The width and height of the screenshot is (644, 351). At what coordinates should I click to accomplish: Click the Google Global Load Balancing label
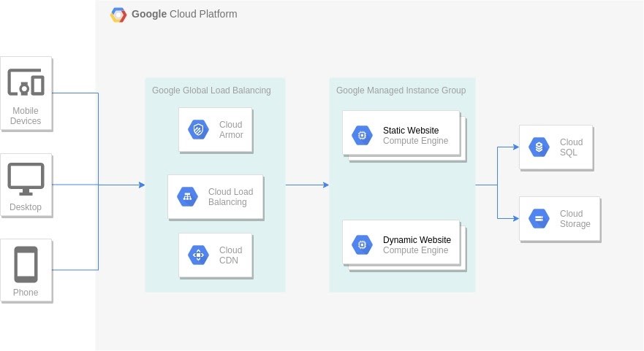[211, 90]
